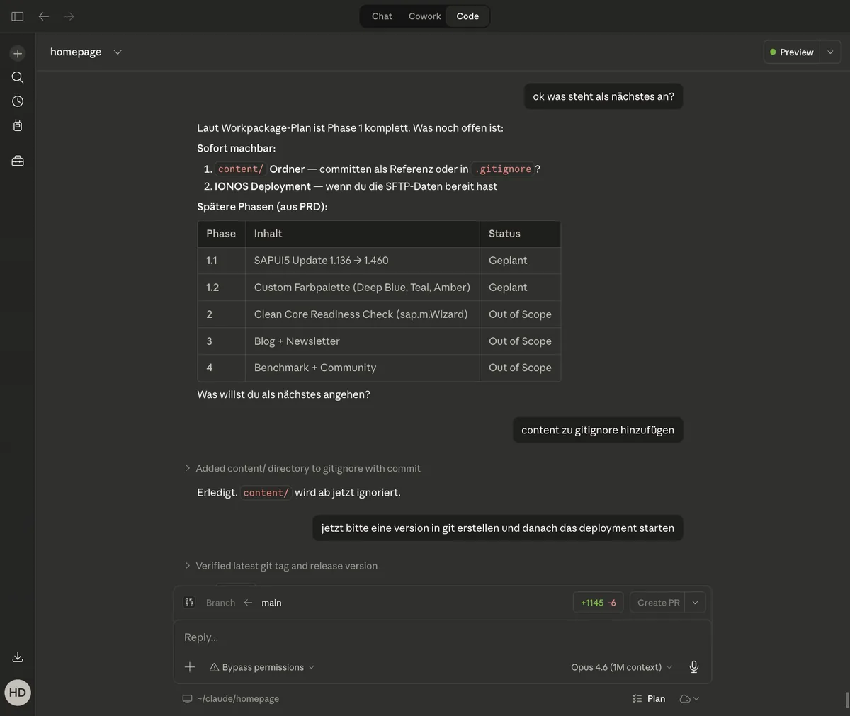Switch to the Chat tab
The height and width of the screenshot is (716, 850).
[x=381, y=16]
